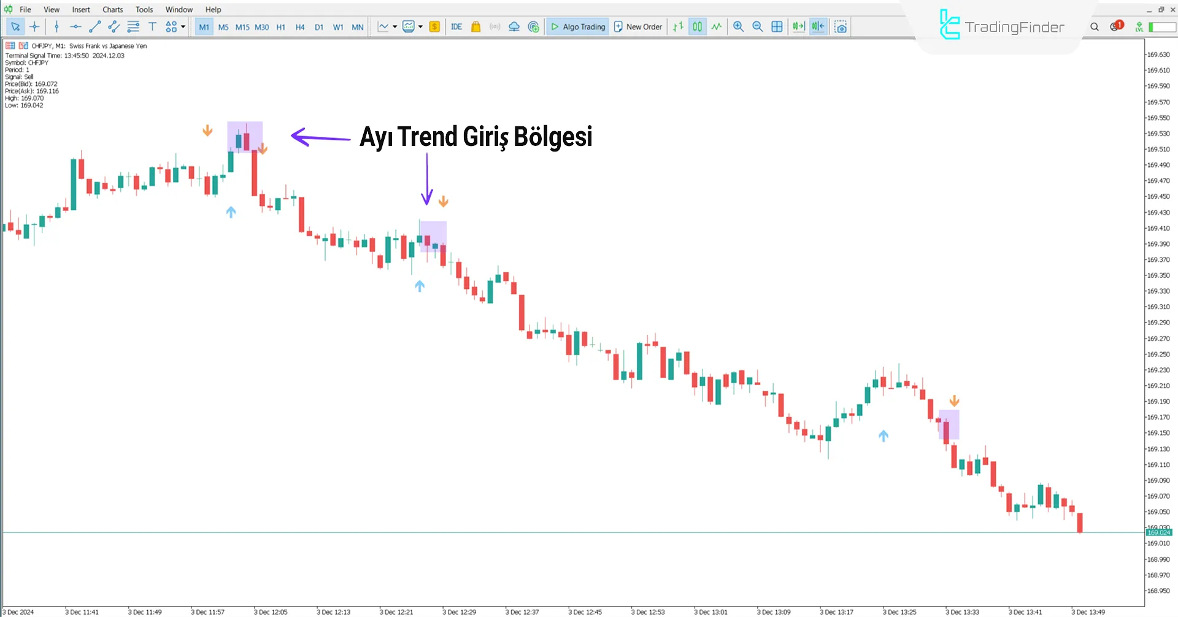
Task: Select the Trendline drawing tool
Action: [x=94, y=26]
